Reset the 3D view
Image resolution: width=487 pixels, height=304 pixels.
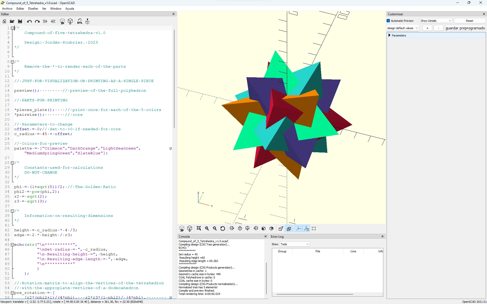(223, 229)
